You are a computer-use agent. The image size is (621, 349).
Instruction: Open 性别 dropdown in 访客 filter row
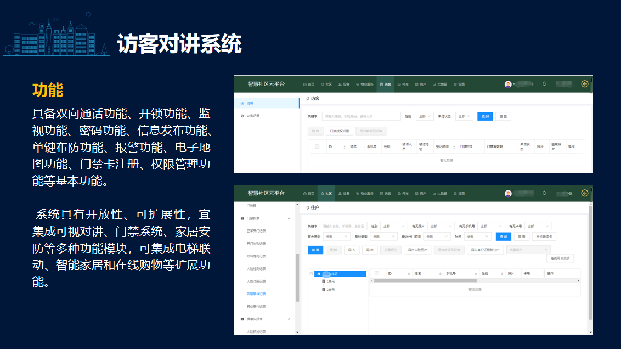[x=425, y=116]
